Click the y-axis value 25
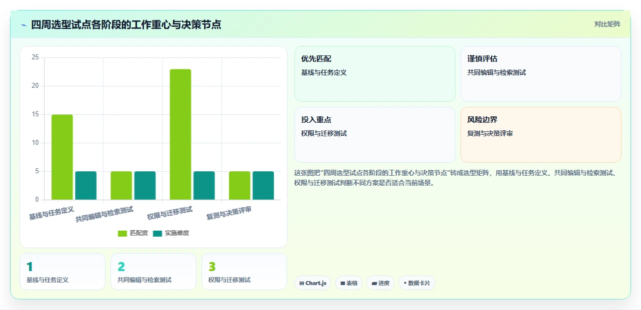The width and height of the screenshot is (641, 310). [35, 57]
